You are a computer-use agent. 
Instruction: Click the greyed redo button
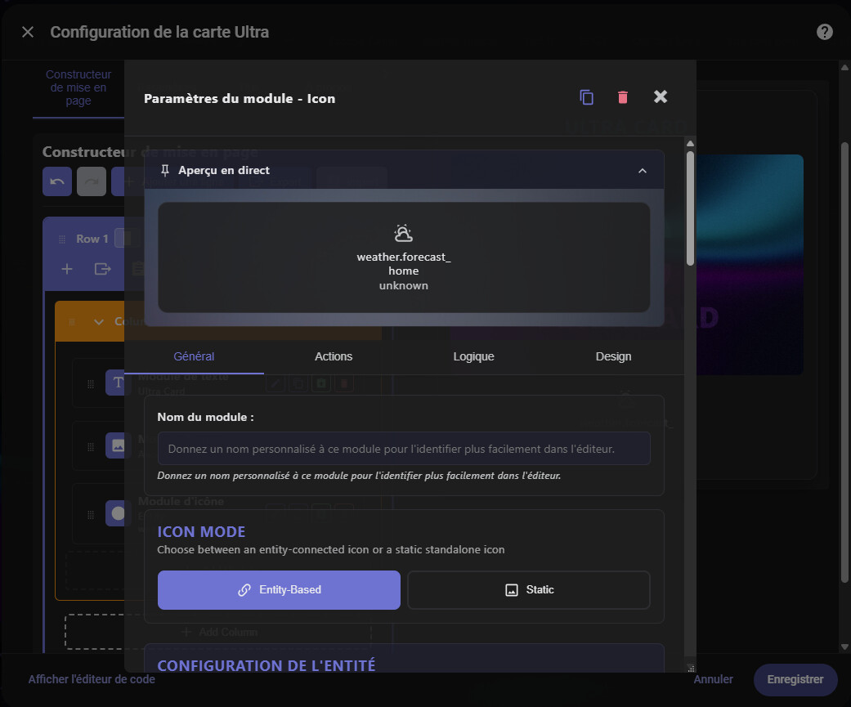click(92, 181)
